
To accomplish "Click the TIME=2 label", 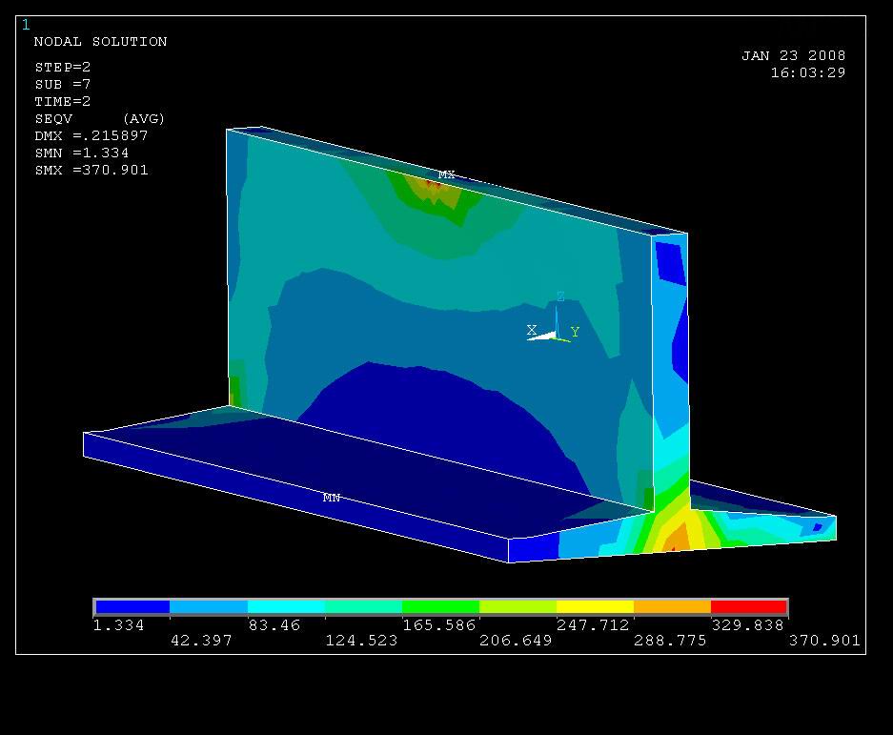I will tap(63, 101).
